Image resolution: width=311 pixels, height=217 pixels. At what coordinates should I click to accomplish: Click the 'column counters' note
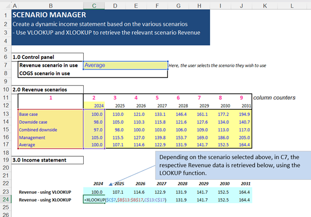[274, 97]
